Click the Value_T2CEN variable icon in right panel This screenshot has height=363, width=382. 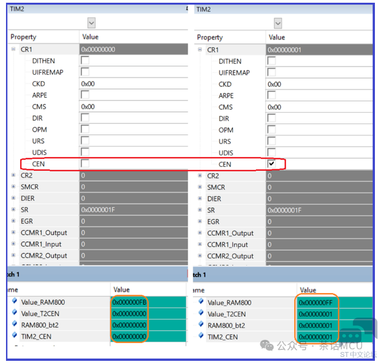click(200, 314)
